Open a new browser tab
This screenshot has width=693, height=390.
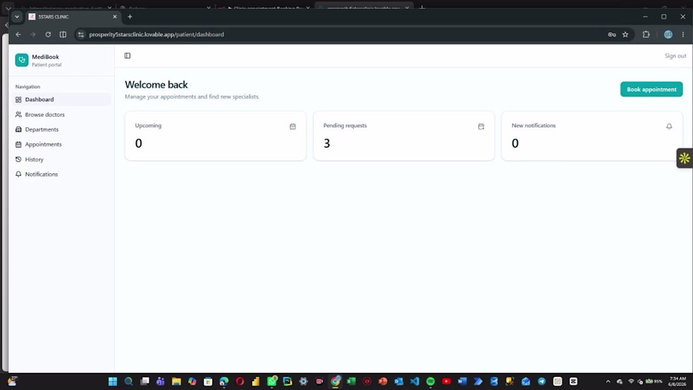point(130,17)
